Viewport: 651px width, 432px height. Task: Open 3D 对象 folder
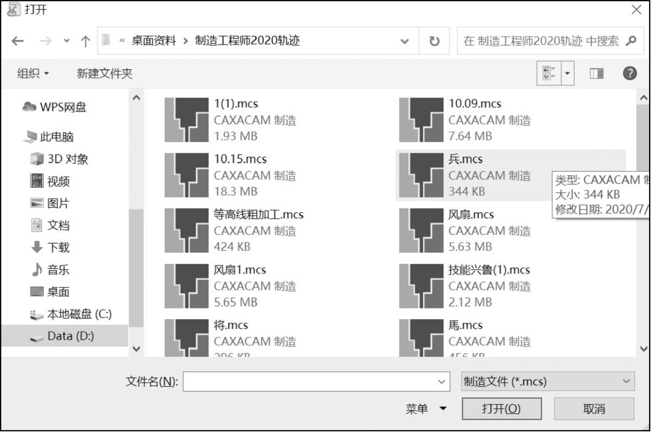pyautogui.click(x=59, y=159)
